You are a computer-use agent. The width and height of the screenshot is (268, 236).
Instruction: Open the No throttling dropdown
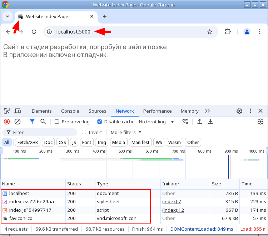pyautogui.click(x=157, y=122)
